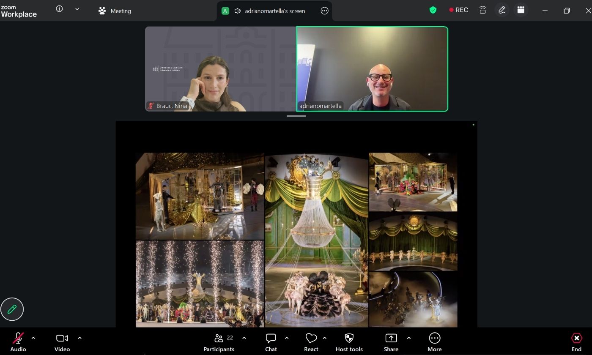Restore down the Zoom window
The width and height of the screenshot is (592, 355).
(x=567, y=11)
